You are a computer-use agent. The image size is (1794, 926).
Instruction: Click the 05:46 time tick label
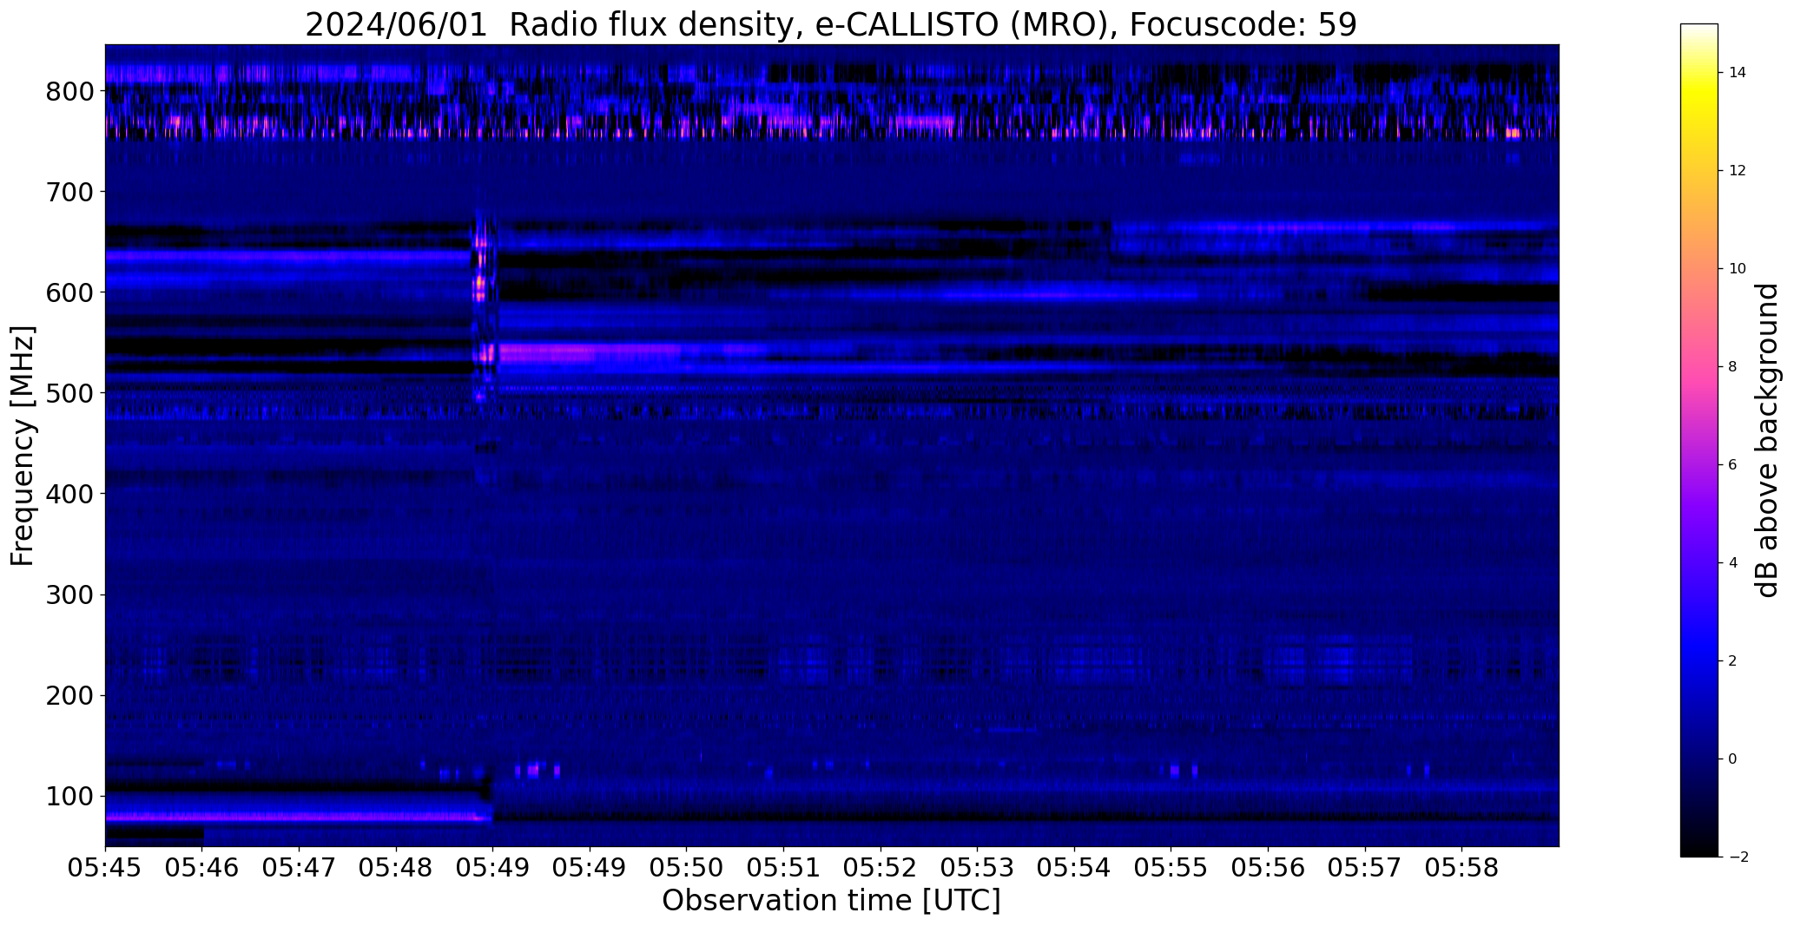point(202,869)
